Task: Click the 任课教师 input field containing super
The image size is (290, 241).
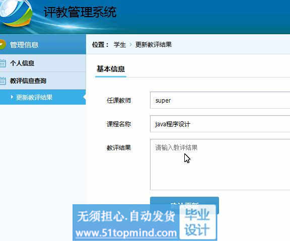Action: point(220,100)
